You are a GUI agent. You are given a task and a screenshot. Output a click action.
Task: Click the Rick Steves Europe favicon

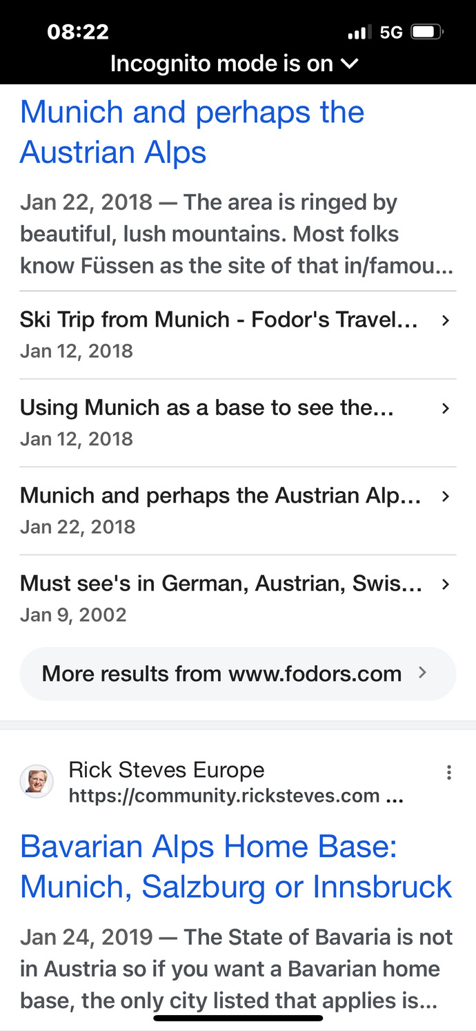36,781
